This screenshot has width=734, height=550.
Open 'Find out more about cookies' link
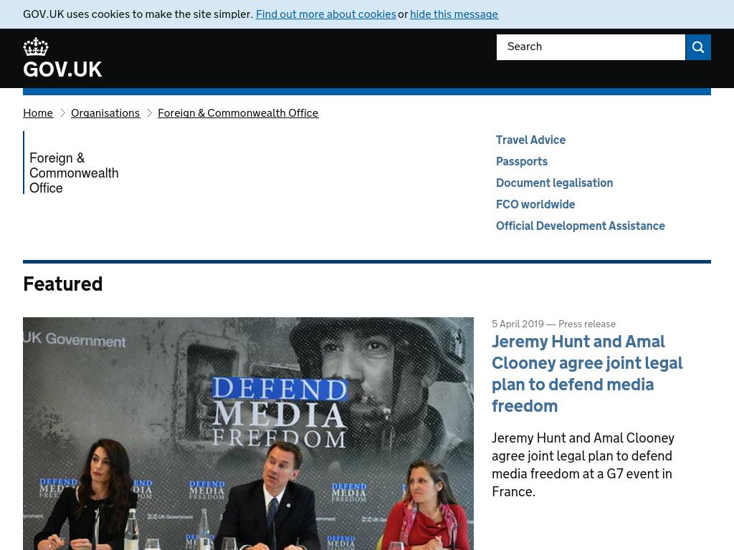(325, 14)
